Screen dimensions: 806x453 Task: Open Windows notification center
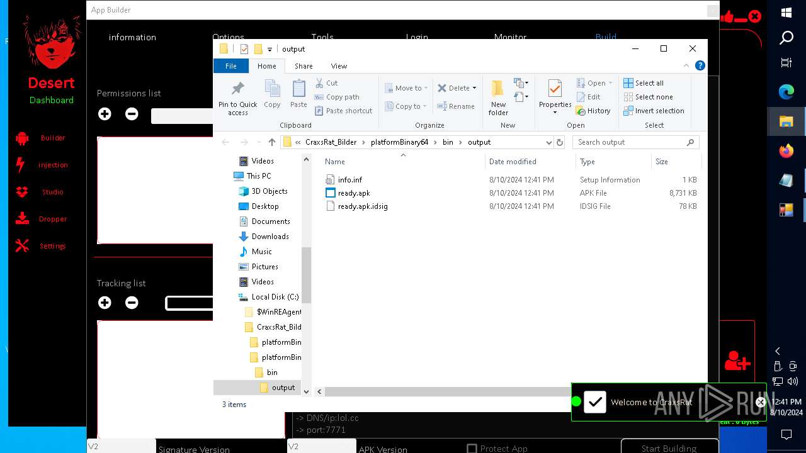(786, 435)
